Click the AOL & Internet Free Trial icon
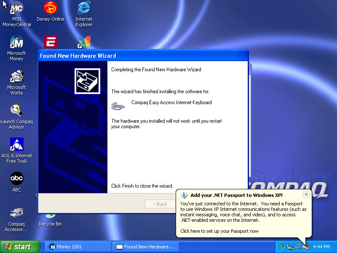 pyautogui.click(x=16, y=145)
